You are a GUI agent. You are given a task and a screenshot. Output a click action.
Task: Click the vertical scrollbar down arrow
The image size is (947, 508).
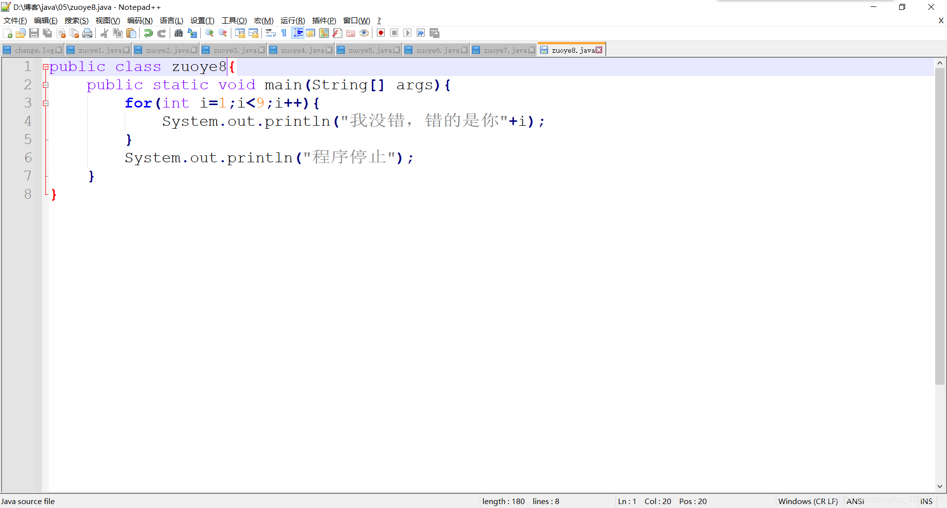point(940,486)
